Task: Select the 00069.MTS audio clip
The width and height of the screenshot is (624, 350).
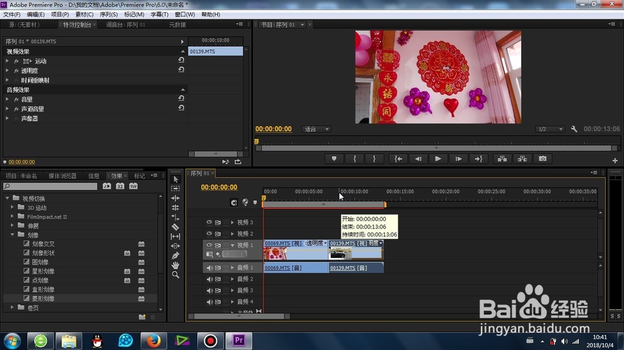Action: (296, 268)
